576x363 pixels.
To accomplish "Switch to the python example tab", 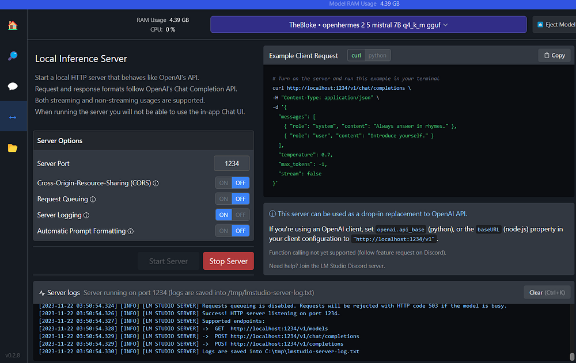I will (x=377, y=55).
